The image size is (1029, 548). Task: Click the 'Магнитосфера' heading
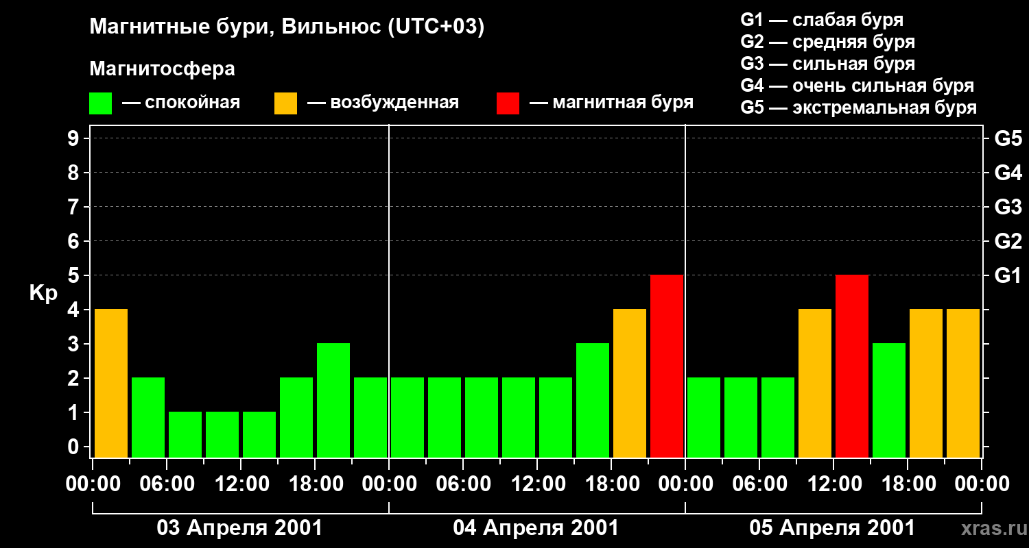[x=163, y=69]
